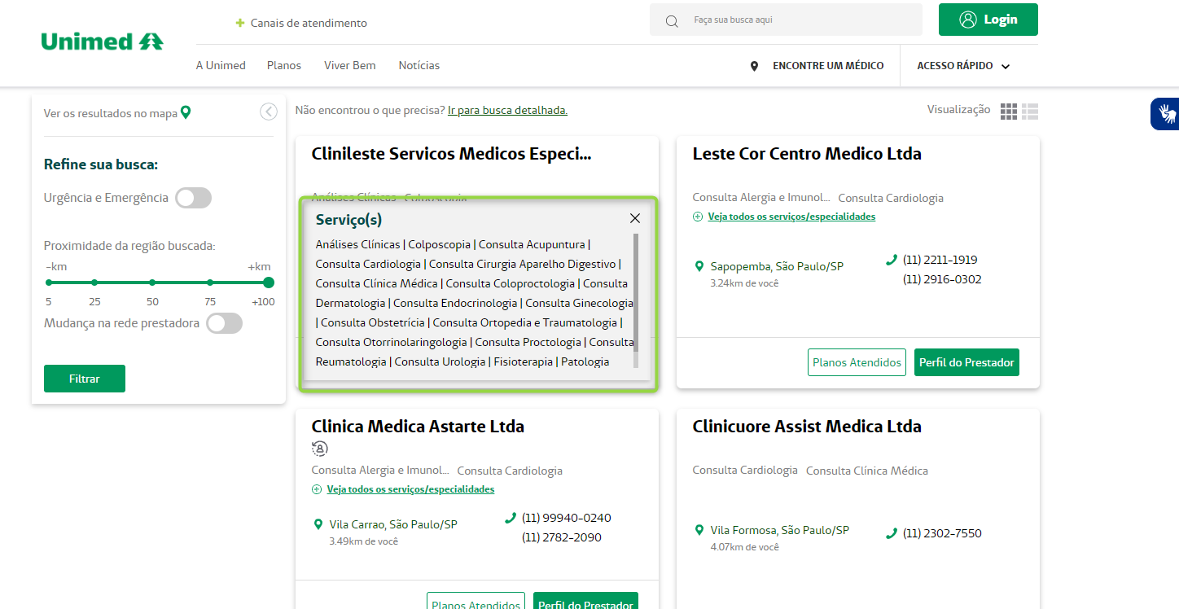
Task: Open the Viver Bem menu
Action: point(350,65)
